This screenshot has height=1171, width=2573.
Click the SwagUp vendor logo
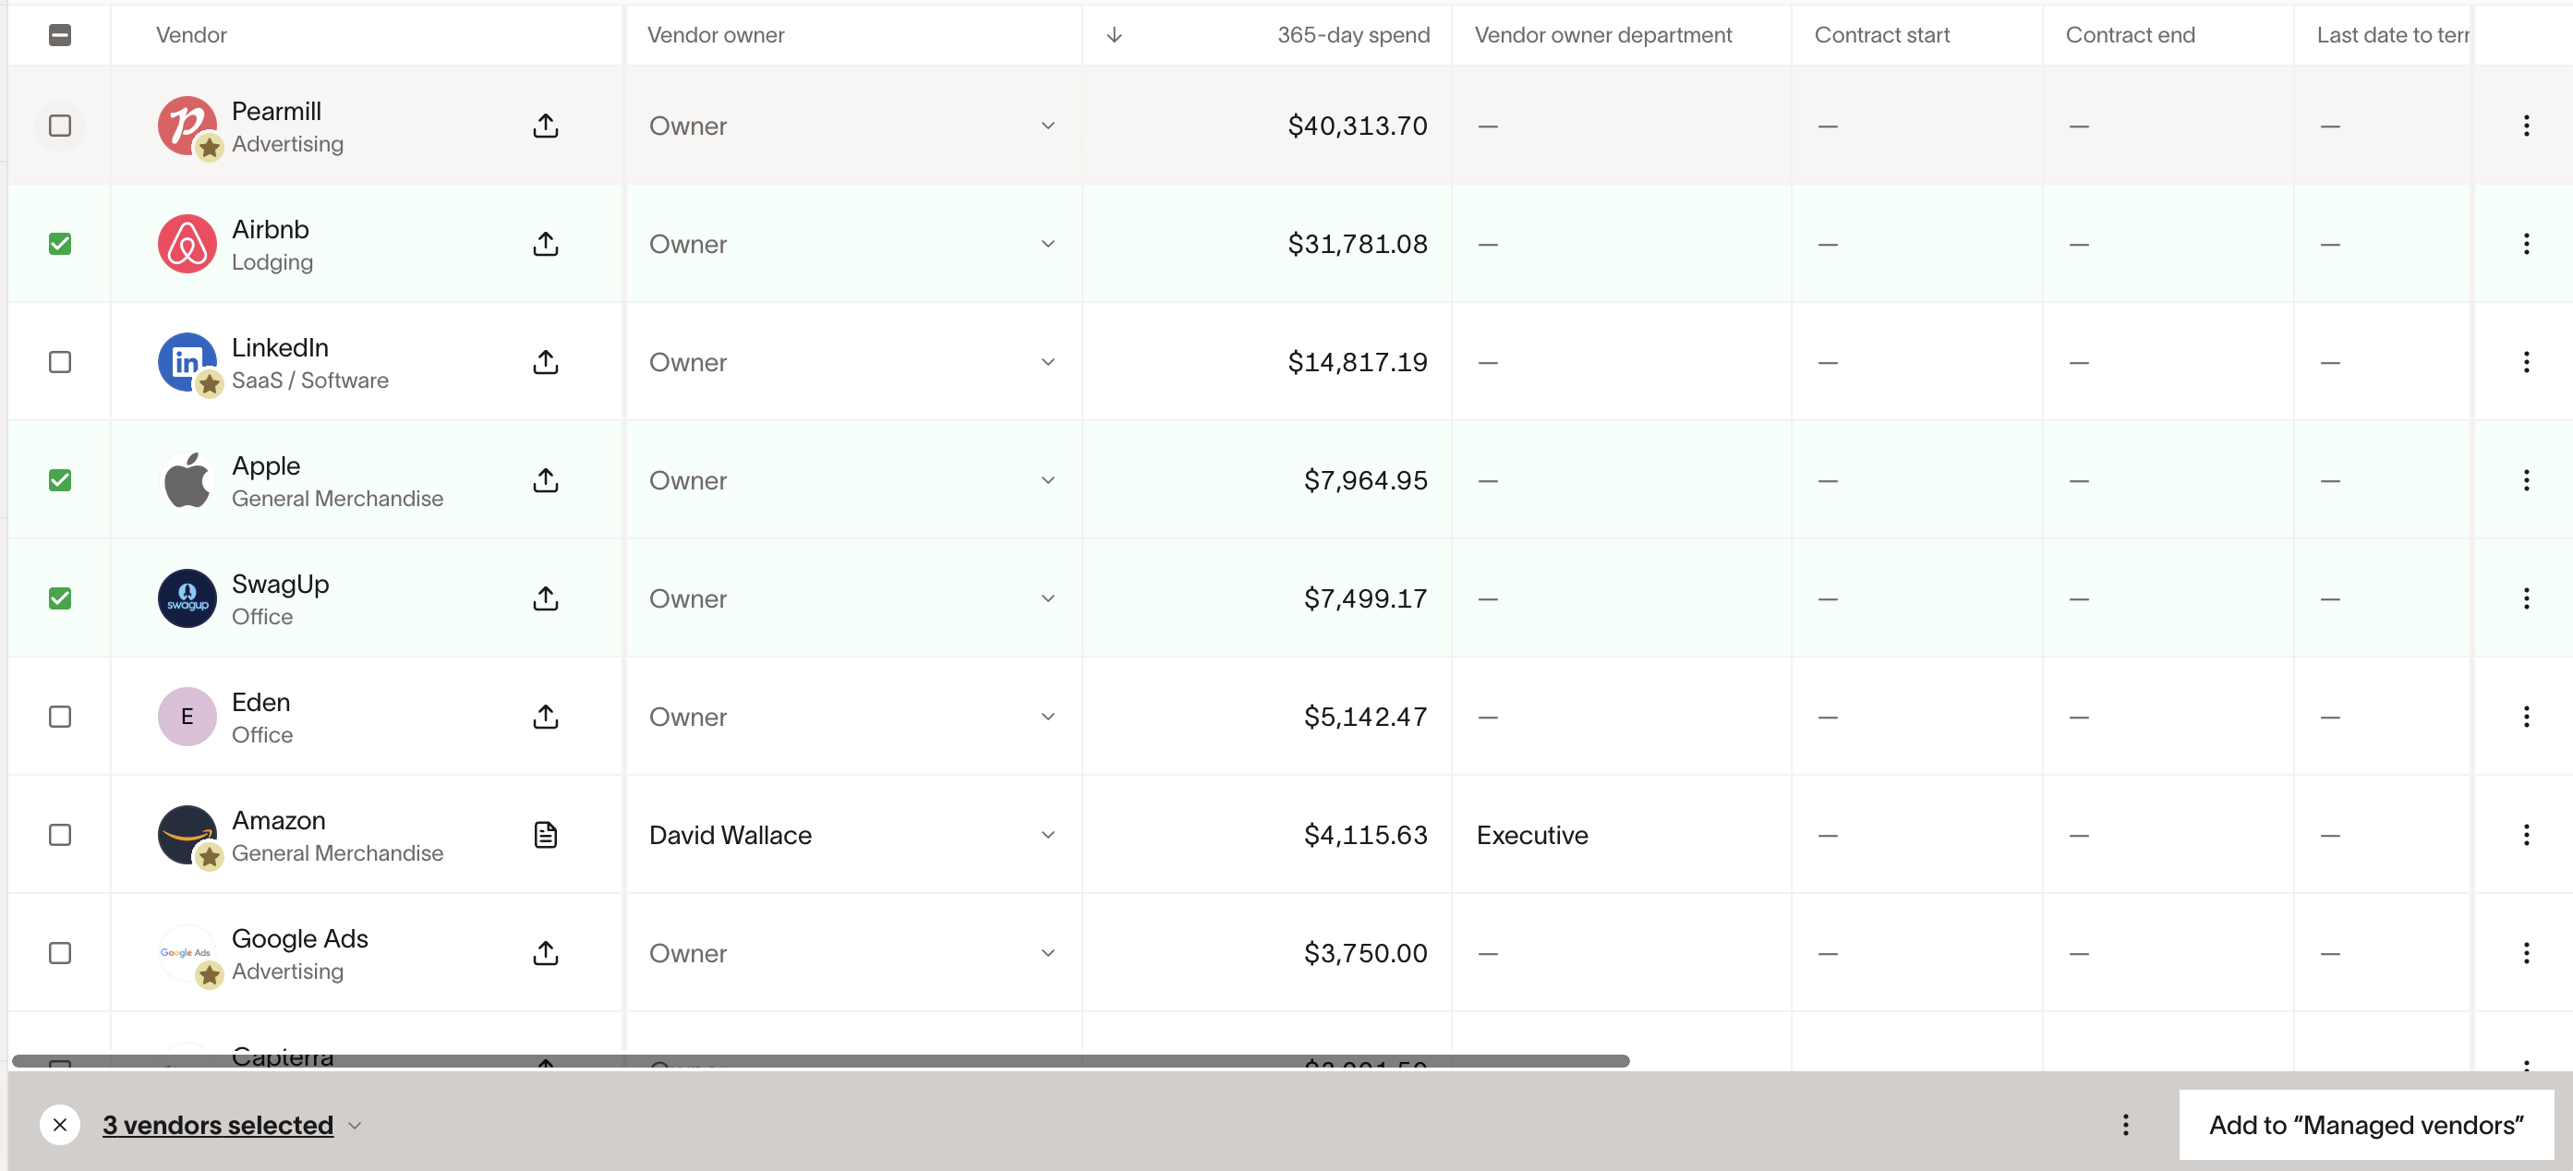tap(187, 598)
